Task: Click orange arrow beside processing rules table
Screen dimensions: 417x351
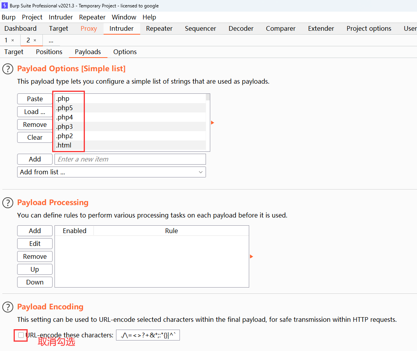Action: click(x=251, y=256)
